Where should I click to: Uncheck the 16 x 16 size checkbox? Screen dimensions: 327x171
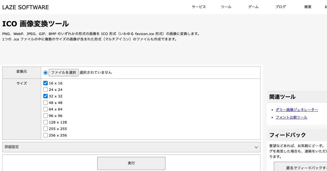click(46, 83)
